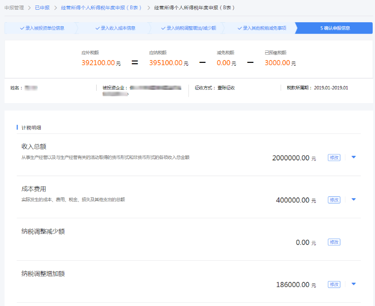Select the 应纳税额 value 395100.00
375x306 pixels.
pos(166,63)
